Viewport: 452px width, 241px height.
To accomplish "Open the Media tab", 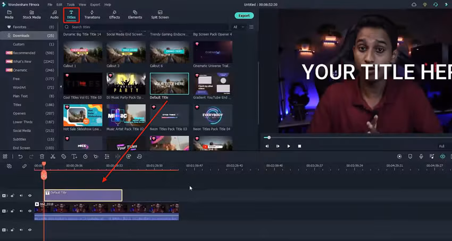I will 9,15.
